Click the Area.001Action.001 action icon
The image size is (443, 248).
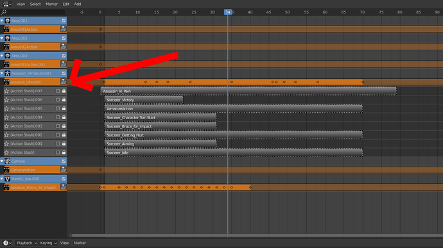(6, 64)
